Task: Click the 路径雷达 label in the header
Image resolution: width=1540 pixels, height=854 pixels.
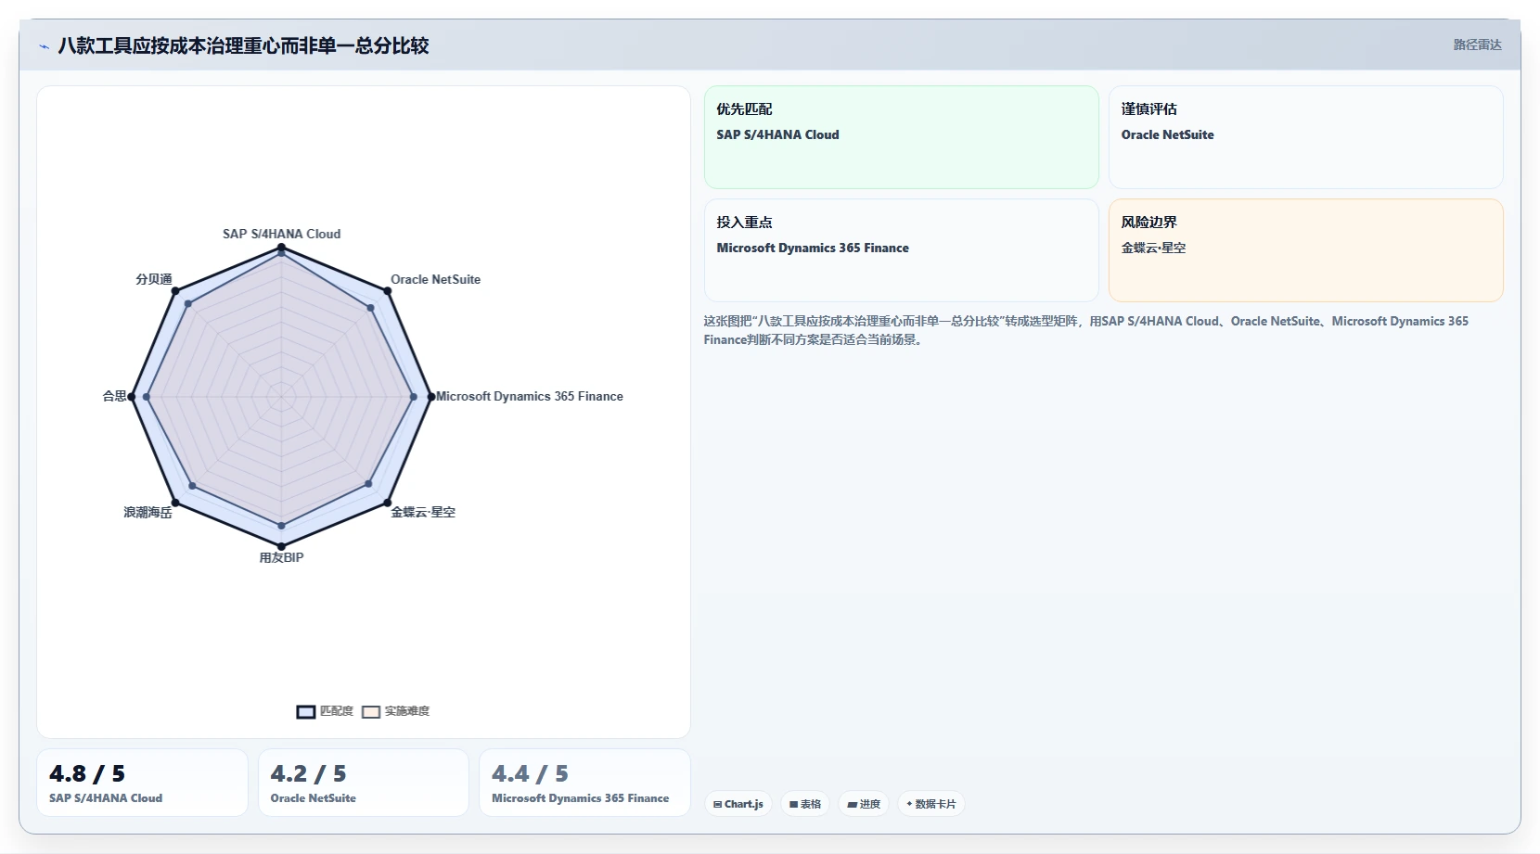Action: pos(1477,45)
